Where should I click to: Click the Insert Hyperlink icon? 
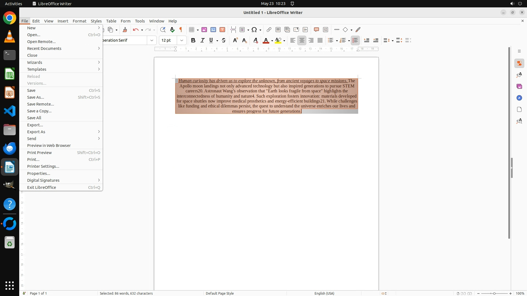pos(269,30)
